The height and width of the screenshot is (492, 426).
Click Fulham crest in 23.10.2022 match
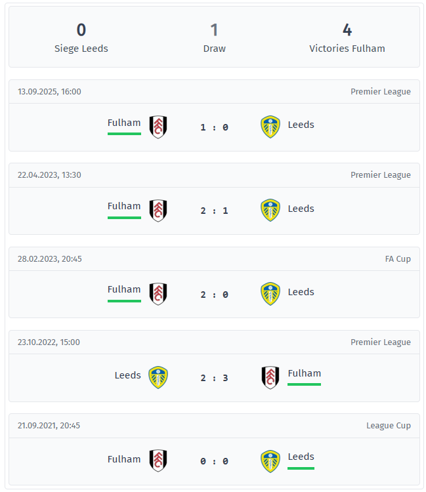(x=270, y=377)
